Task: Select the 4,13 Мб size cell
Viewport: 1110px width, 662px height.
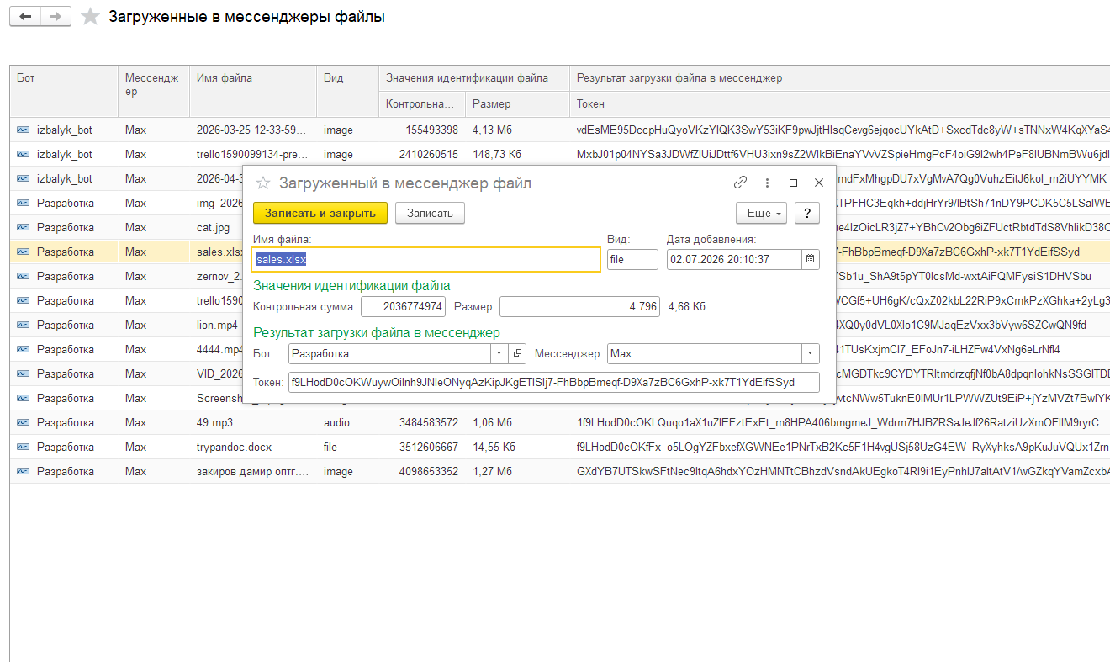Action: click(517, 130)
